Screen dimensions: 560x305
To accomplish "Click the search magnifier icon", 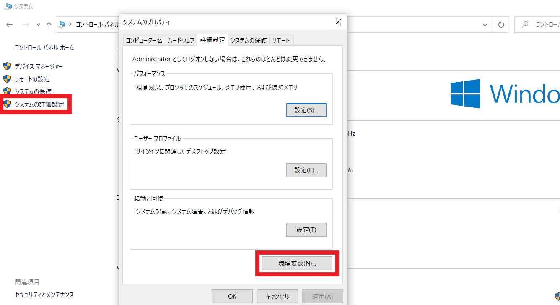I will click(525, 25).
